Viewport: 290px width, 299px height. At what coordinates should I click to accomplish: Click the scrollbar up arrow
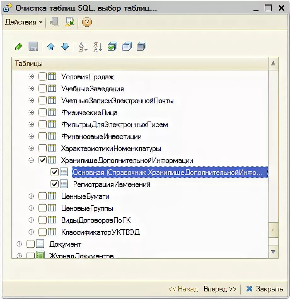(273, 63)
